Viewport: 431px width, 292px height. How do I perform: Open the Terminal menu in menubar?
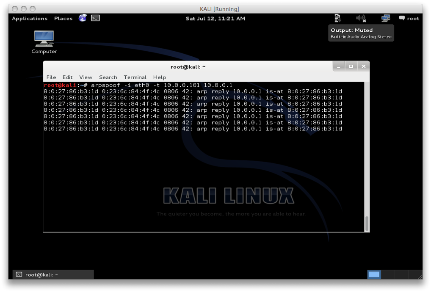(135, 77)
